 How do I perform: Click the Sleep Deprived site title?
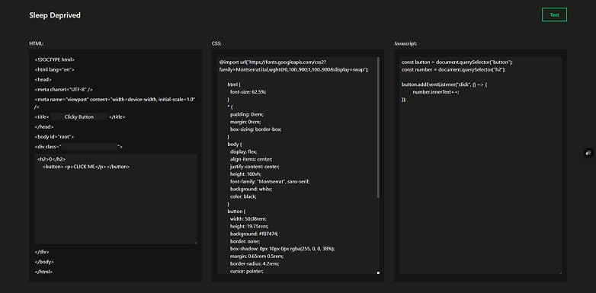click(x=55, y=15)
